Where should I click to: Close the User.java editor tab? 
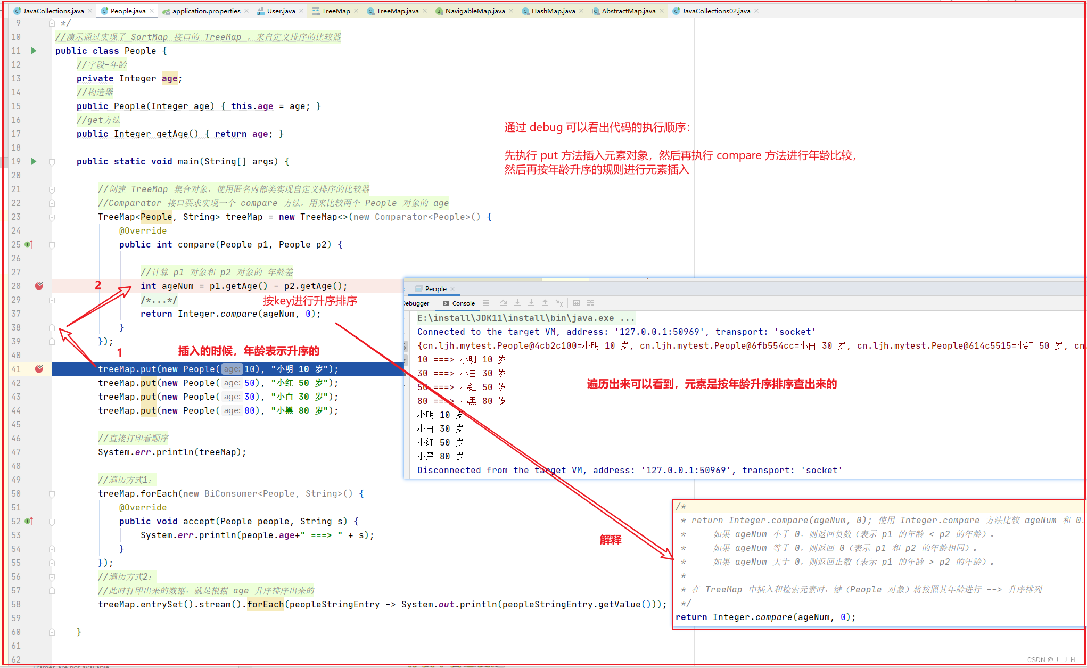pyautogui.click(x=301, y=11)
